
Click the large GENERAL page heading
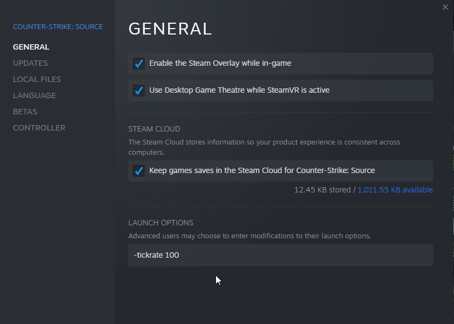(170, 29)
